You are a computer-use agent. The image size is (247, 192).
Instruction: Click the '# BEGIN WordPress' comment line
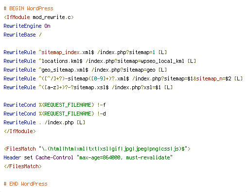point(28,8)
